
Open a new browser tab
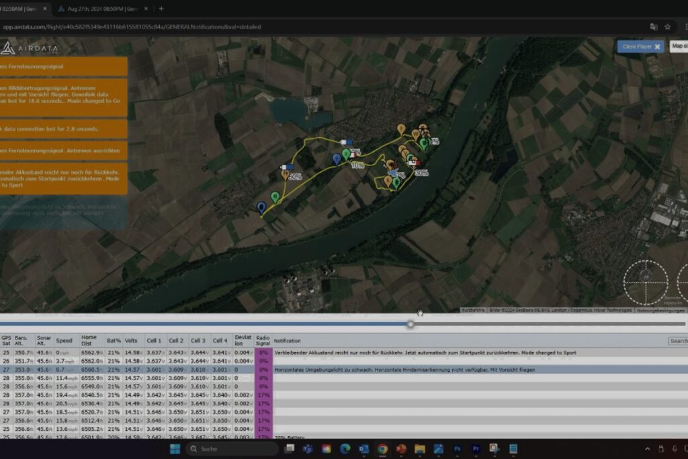(161, 9)
